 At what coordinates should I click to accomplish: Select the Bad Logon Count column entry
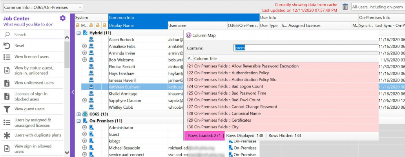click(283, 86)
